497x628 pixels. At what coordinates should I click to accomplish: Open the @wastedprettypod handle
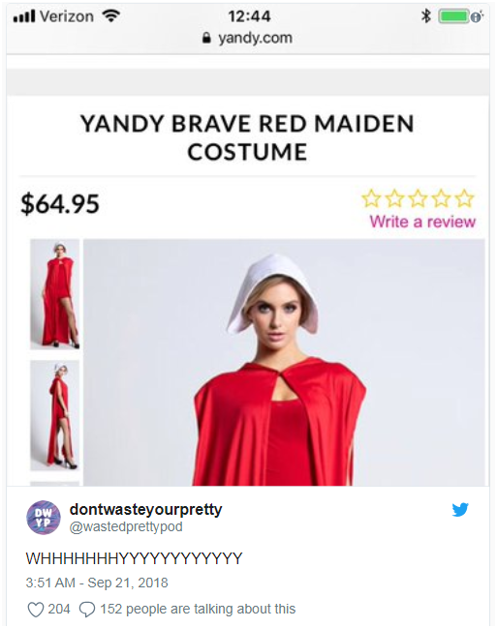coord(126,526)
